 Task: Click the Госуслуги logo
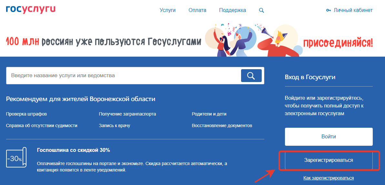[x=31, y=9]
